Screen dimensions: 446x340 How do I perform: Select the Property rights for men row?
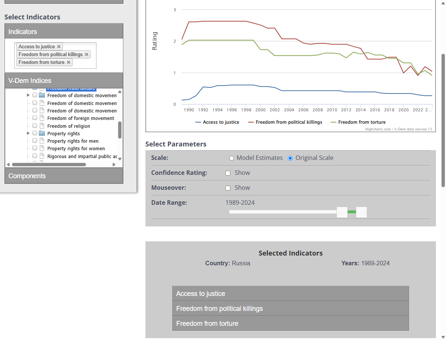73,141
